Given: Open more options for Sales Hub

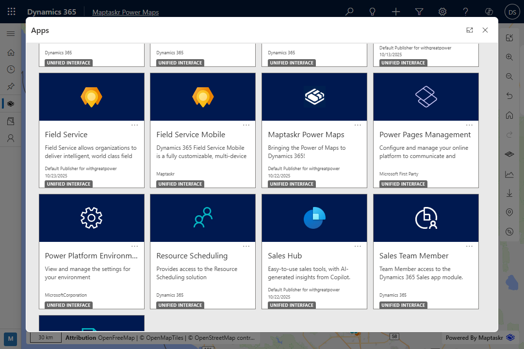Looking at the screenshot, I should 358,246.
